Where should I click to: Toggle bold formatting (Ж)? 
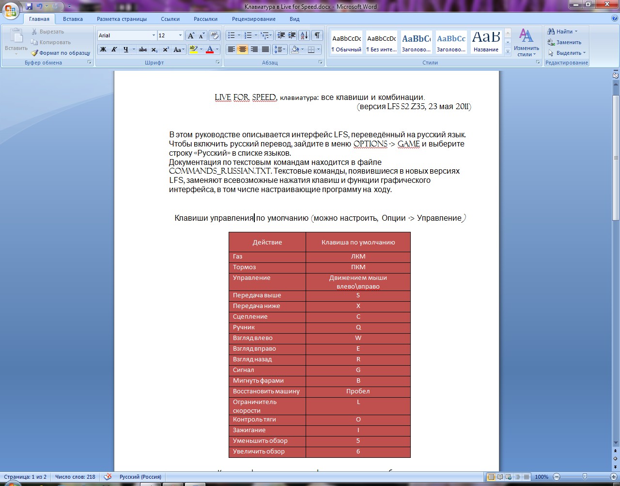coord(103,49)
